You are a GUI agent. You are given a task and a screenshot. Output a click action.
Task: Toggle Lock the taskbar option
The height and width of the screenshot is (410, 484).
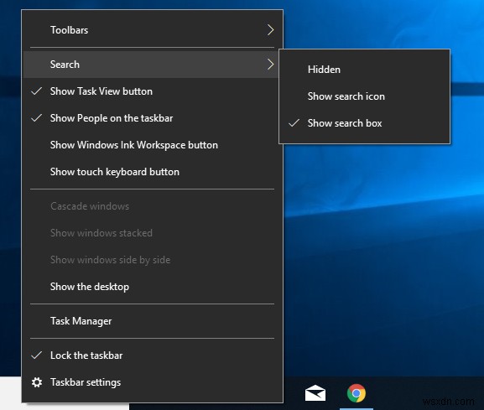(x=153, y=356)
